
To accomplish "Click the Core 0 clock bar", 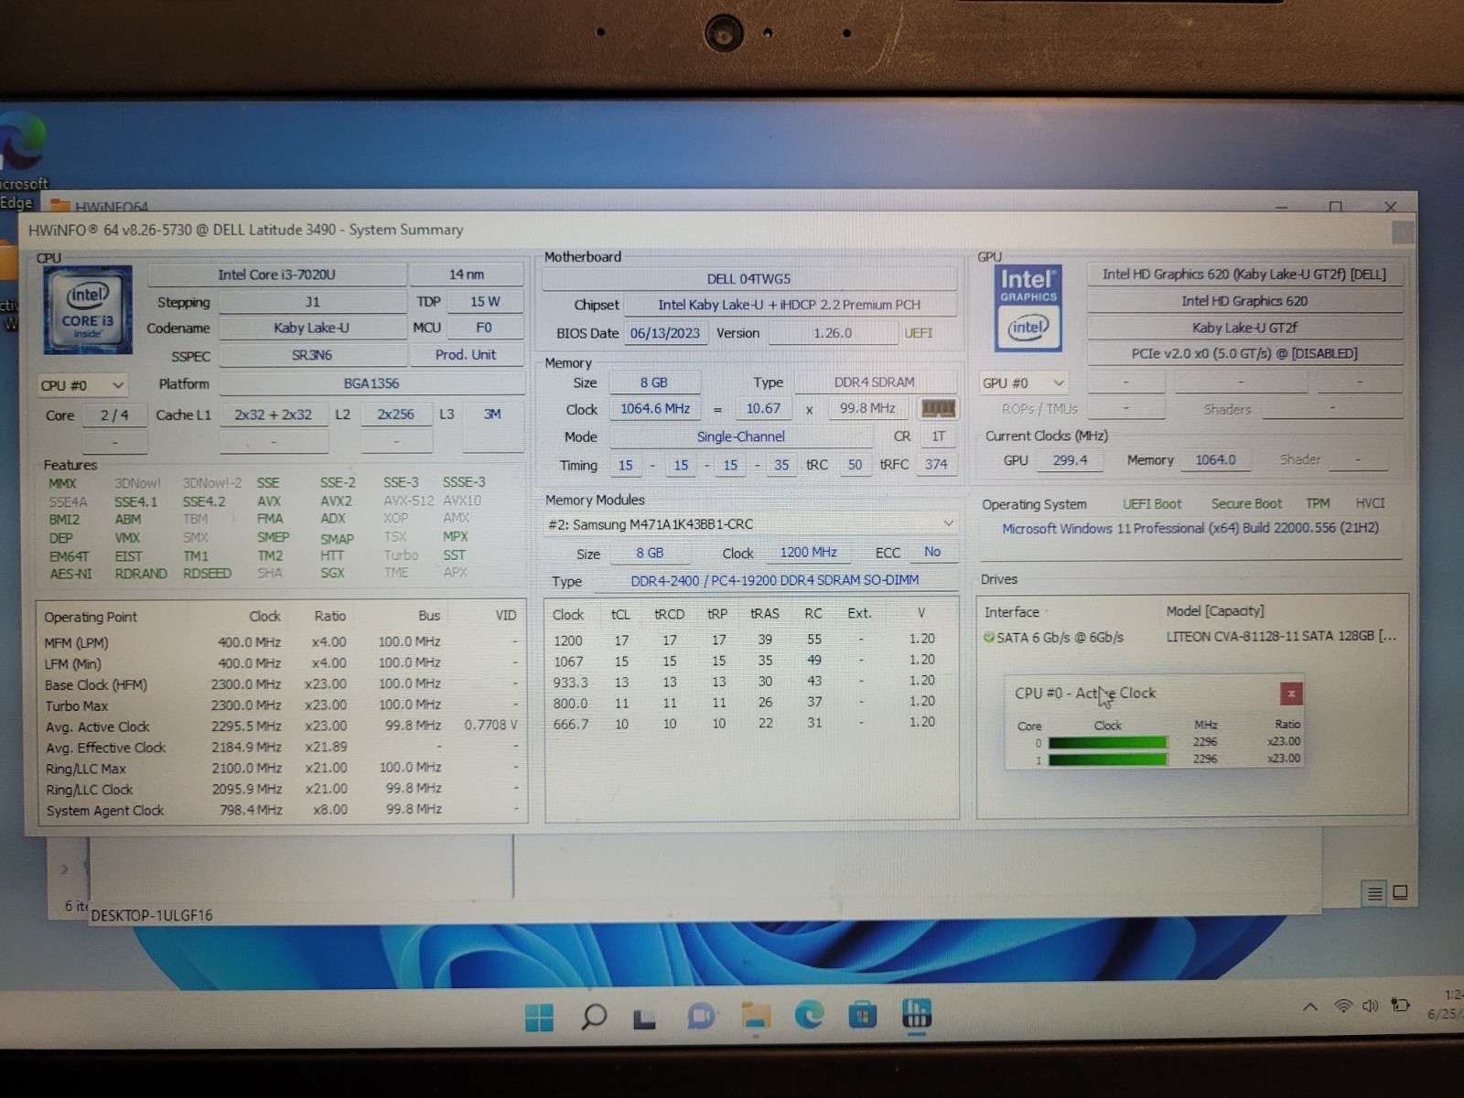I will point(1107,742).
